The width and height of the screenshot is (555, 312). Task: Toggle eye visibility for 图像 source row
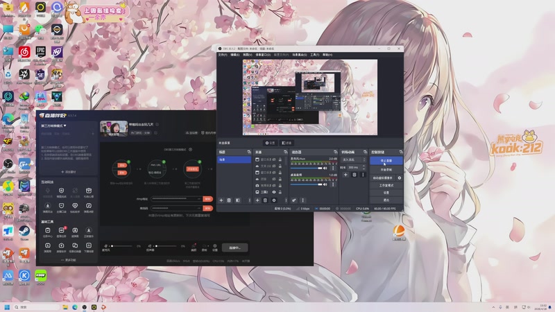tap(274, 179)
